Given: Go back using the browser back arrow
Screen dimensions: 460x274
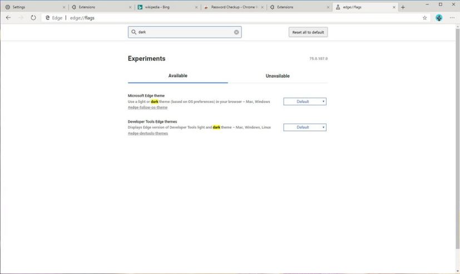Looking at the screenshot, I should 8,18.
